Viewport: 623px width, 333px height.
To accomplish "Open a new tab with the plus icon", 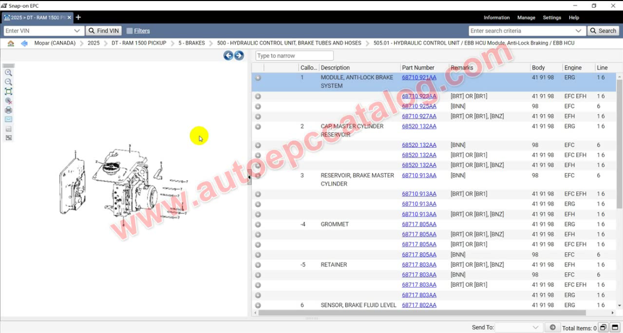I will click(78, 17).
